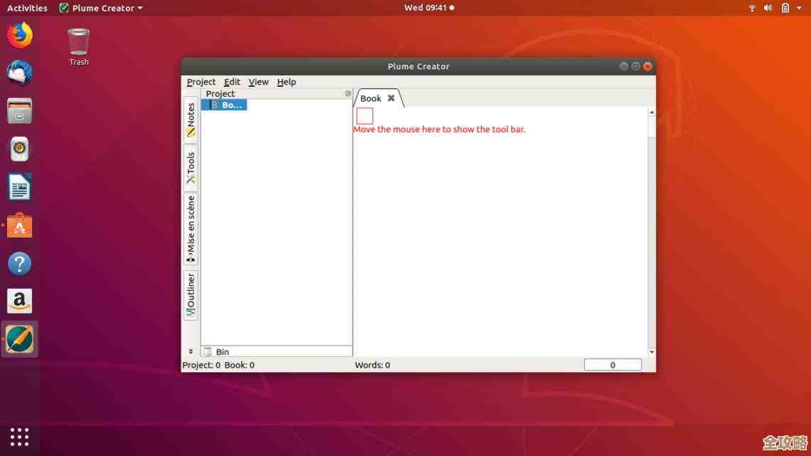
Task: Open the Bin trash item in Project panel
Action: click(x=222, y=351)
